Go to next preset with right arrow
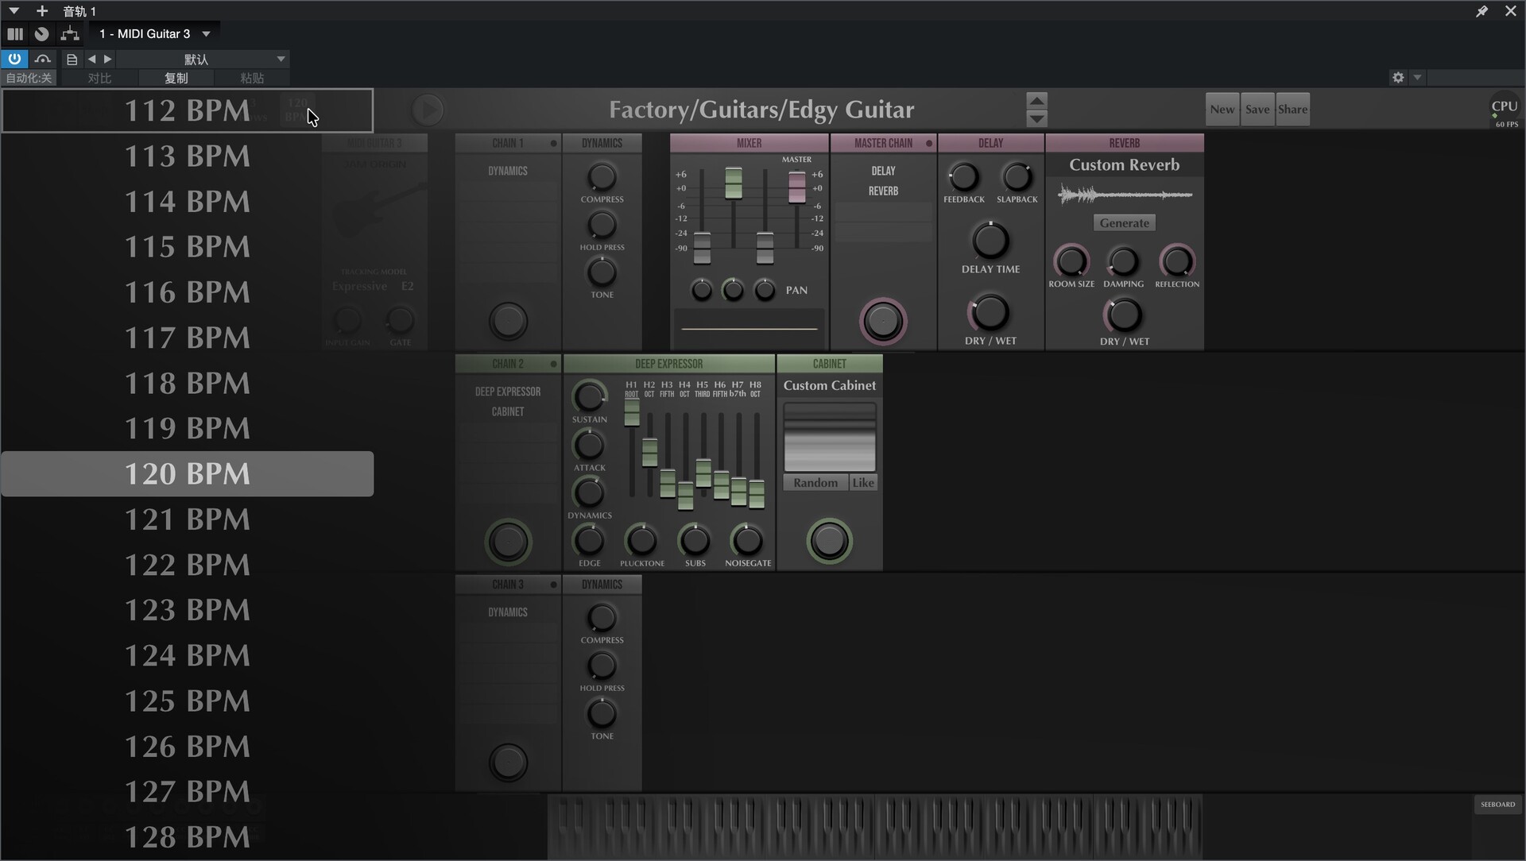The width and height of the screenshot is (1526, 861). coord(108,59)
